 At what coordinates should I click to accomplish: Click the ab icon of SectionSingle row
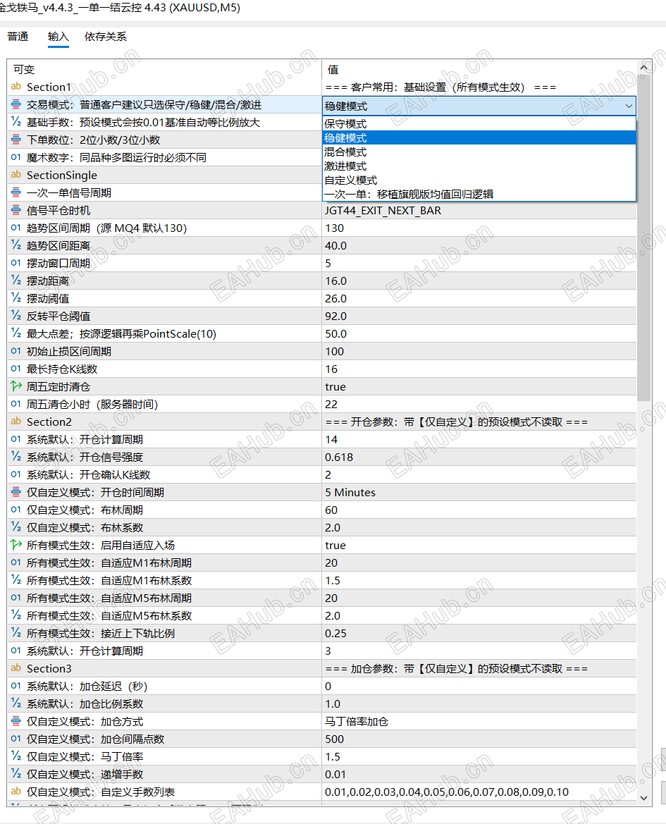coord(16,175)
